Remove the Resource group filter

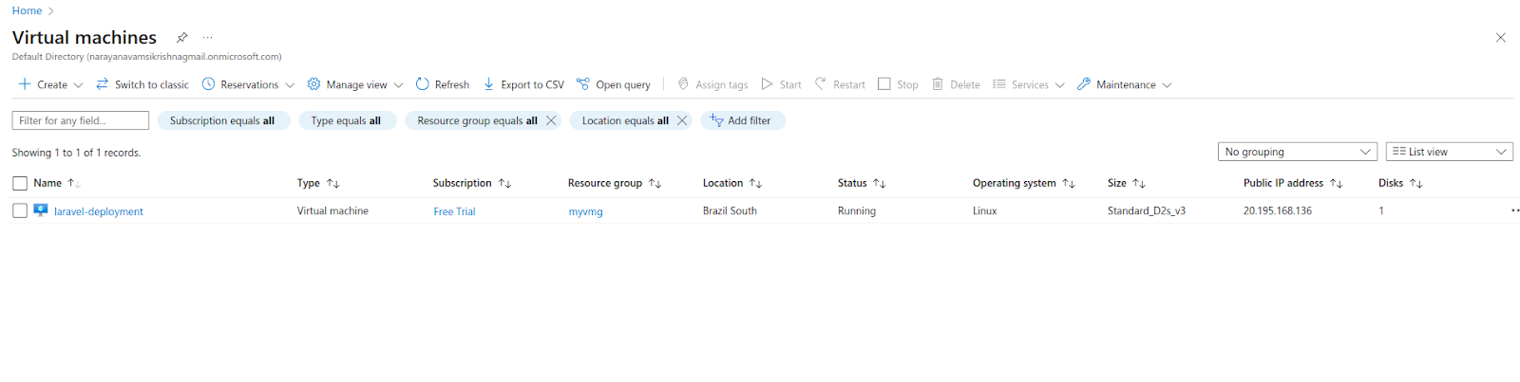coord(551,120)
